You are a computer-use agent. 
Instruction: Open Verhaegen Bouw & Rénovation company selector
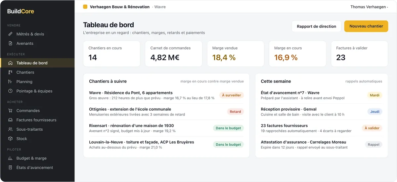pos(120,7)
